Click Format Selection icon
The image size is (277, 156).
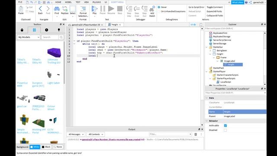point(83,9)
